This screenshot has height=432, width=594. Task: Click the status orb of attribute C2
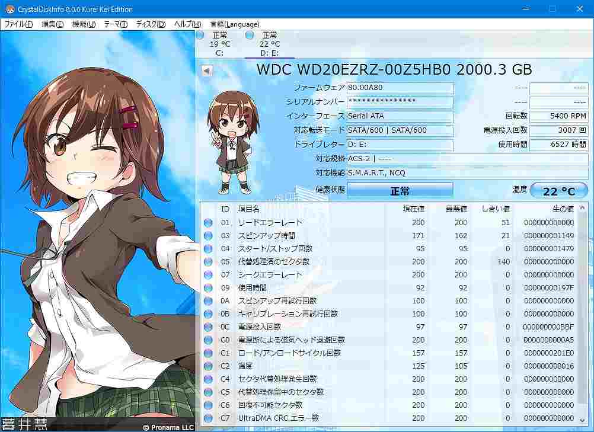tap(208, 366)
